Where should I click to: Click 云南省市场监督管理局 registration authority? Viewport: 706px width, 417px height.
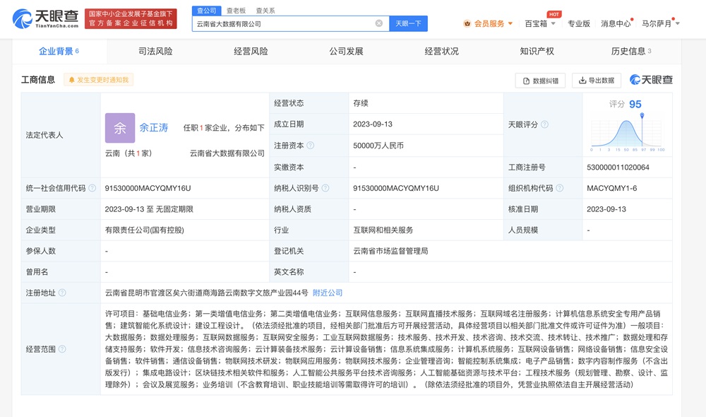click(390, 251)
